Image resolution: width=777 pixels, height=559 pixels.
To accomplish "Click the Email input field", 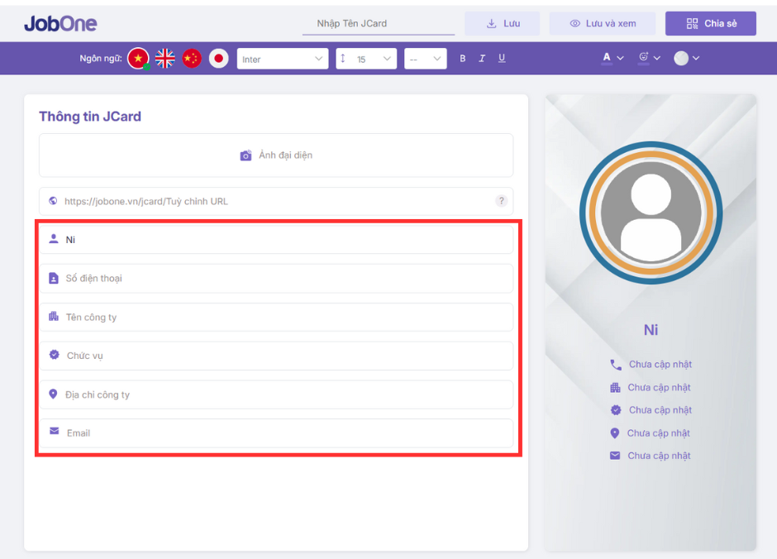I will coord(276,433).
